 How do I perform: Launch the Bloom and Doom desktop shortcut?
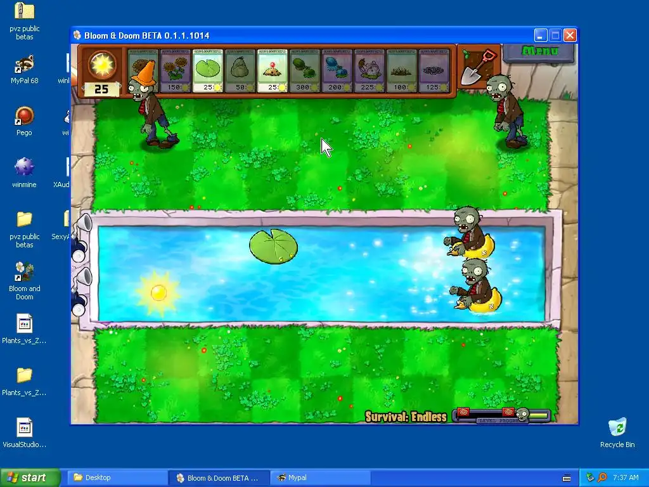pyautogui.click(x=25, y=281)
